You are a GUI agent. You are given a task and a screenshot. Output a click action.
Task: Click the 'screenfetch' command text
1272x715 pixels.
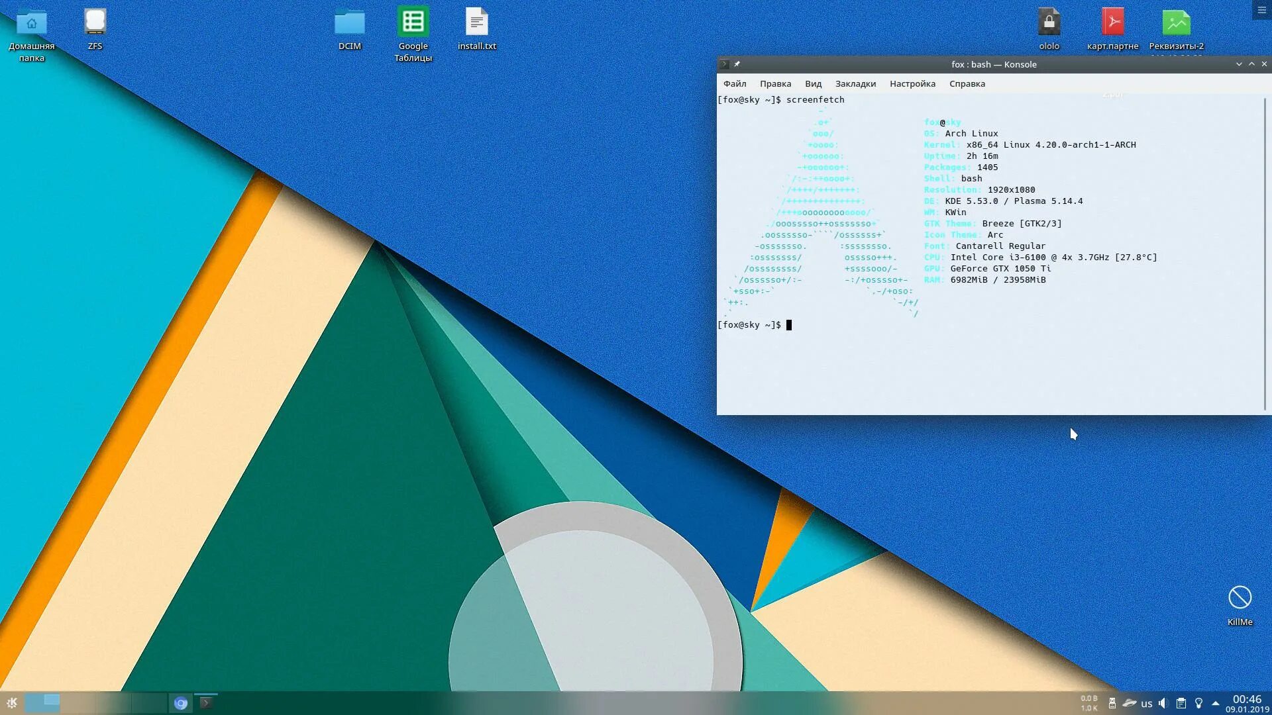(816, 100)
